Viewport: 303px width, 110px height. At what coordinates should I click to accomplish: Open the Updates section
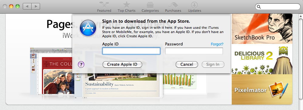195,7
